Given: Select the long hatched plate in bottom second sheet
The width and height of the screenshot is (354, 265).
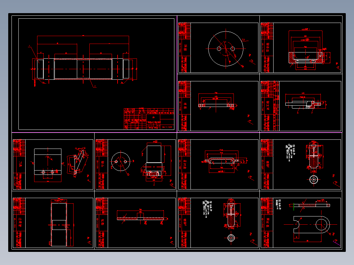Looking at the screenshot, I should [140, 218].
